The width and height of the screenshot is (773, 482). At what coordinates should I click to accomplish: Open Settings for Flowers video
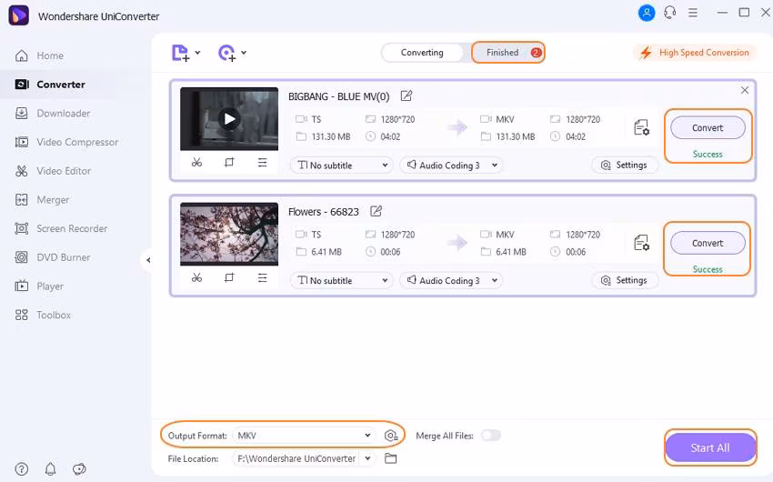point(625,280)
